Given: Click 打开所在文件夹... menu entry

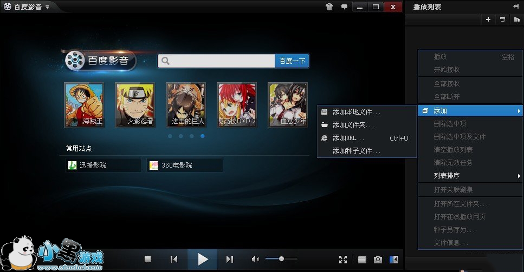Looking at the screenshot, I should 470,204.
